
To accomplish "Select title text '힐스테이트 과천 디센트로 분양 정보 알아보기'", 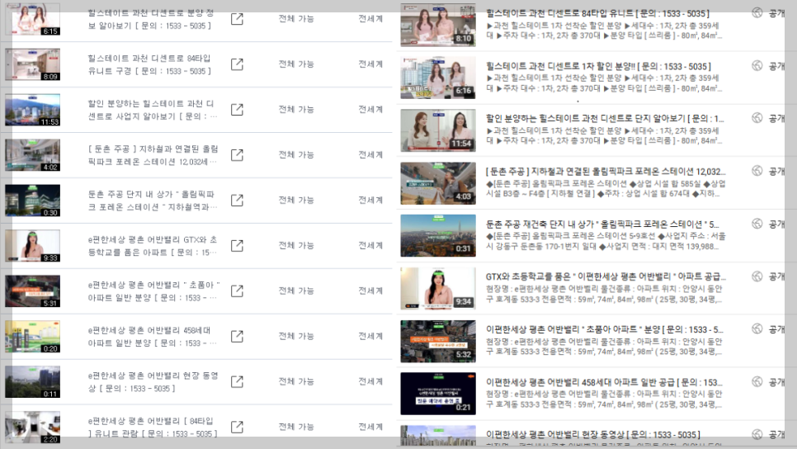I will coord(151,19).
